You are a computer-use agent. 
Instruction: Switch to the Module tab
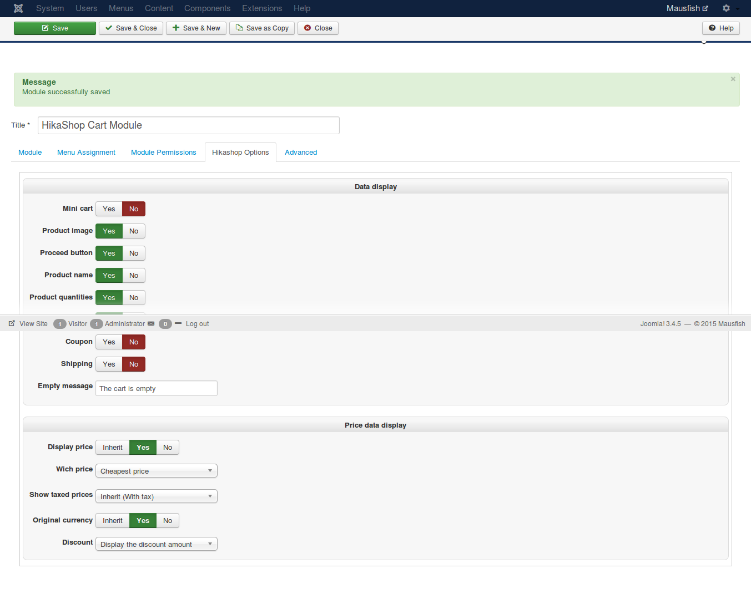(30, 153)
